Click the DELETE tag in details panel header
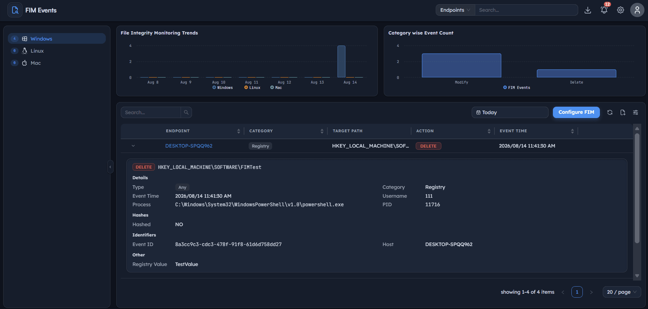The image size is (648, 309). (x=144, y=167)
